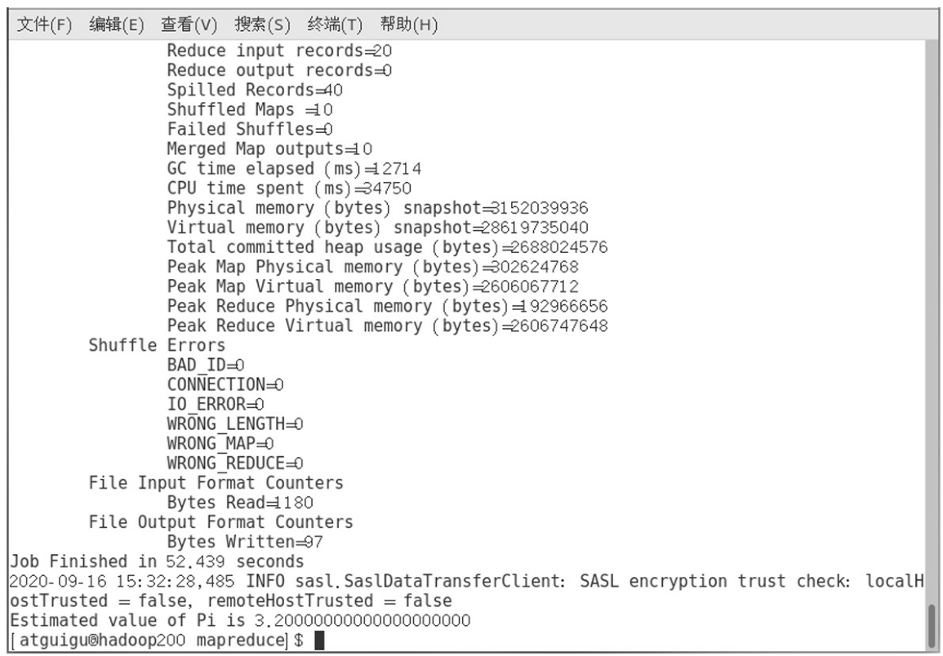The width and height of the screenshot is (943, 656).
Task: Click the File Input Format Counters line
Action: [216, 483]
